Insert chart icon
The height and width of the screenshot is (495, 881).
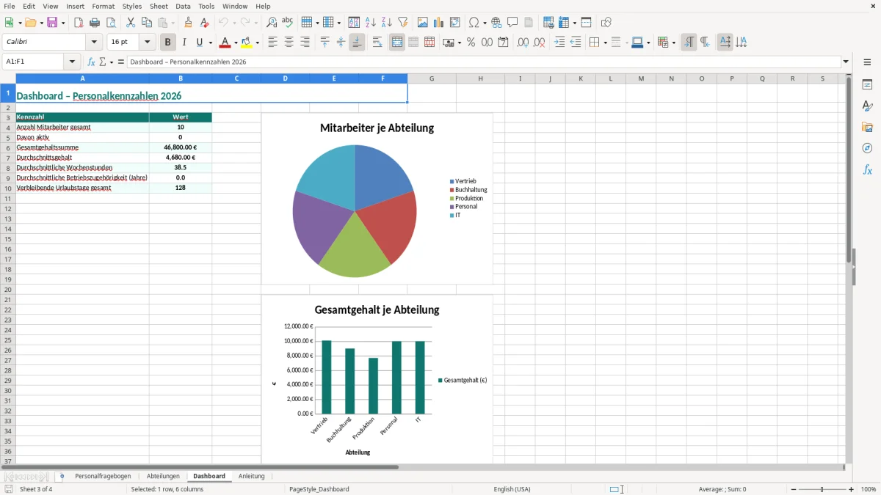439,23
